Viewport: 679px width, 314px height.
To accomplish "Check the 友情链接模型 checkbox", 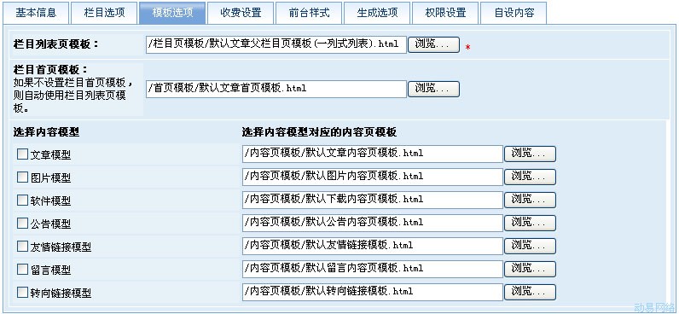I will pyautogui.click(x=22, y=247).
